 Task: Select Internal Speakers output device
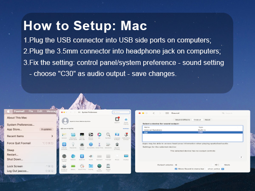193,130
